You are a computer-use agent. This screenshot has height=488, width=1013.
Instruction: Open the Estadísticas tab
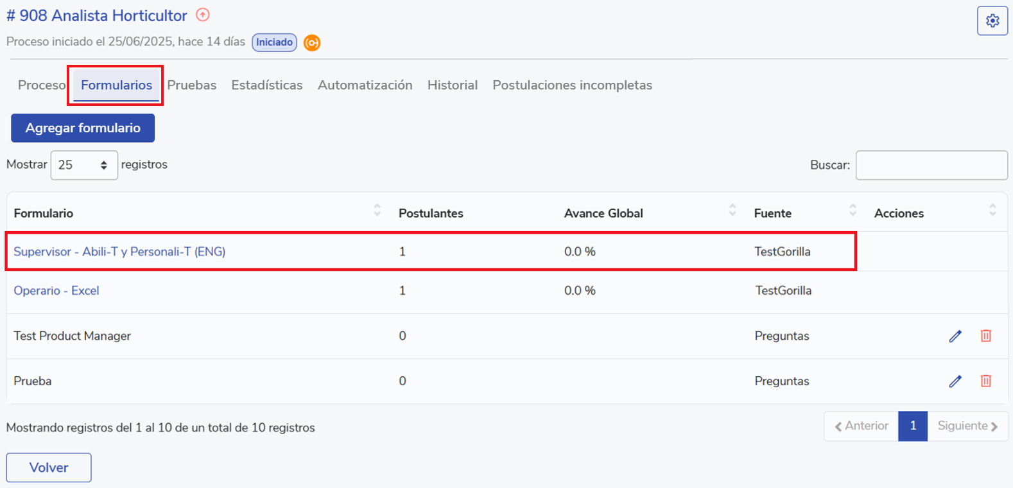coord(266,85)
